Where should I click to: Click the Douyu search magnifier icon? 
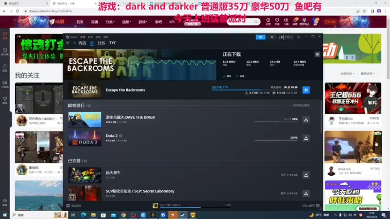[255, 22]
